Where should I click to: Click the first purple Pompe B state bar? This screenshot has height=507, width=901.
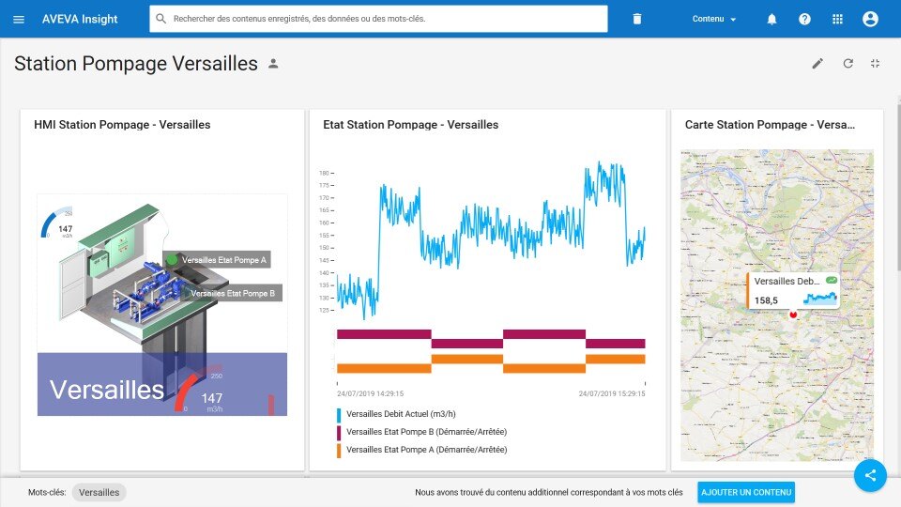pos(384,334)
